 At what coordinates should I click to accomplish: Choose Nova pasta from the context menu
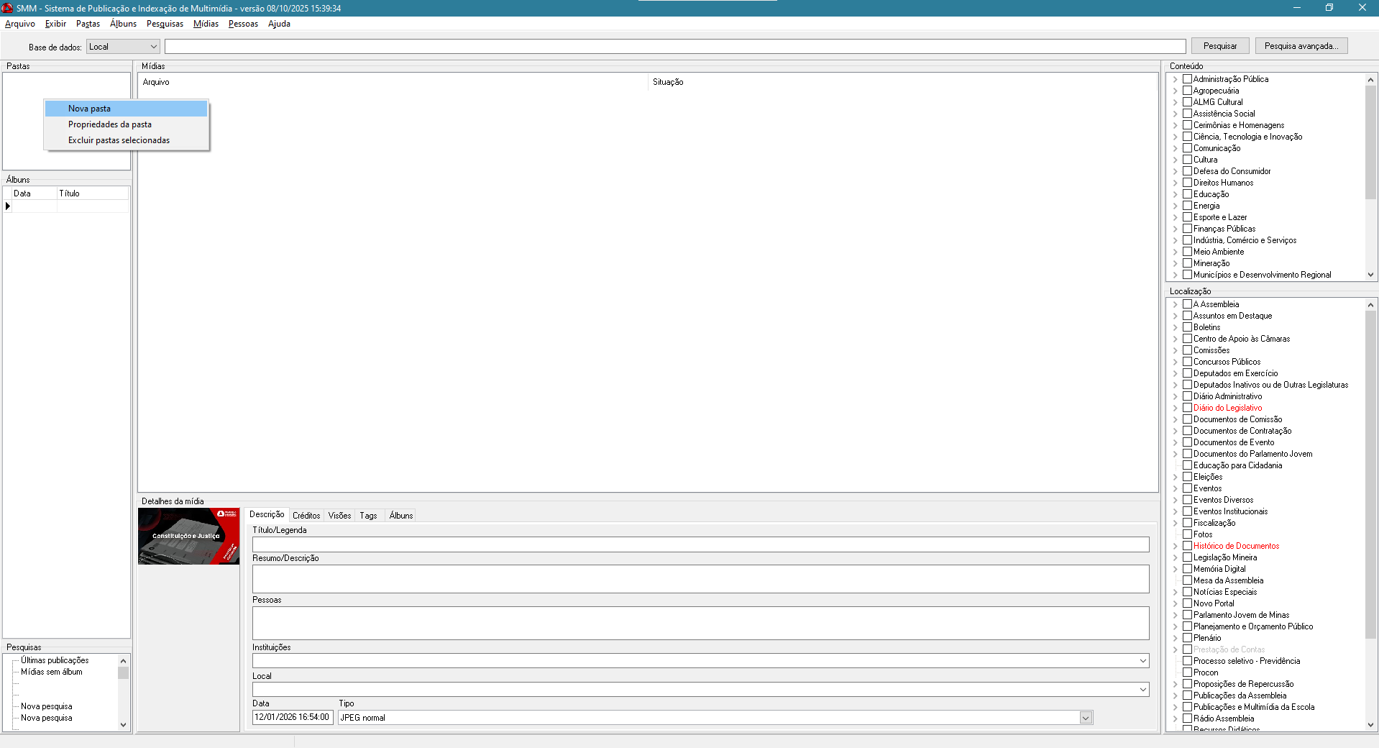[90, 109]
